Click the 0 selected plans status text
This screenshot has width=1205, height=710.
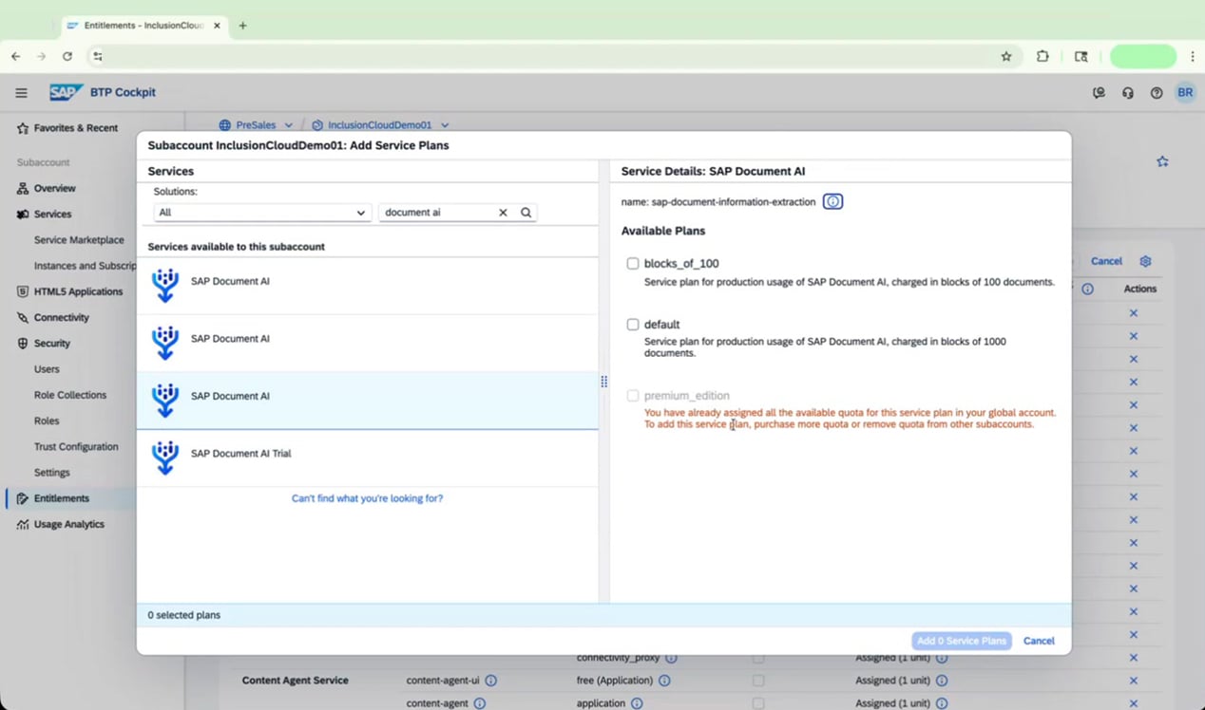(x=184, y=615)
